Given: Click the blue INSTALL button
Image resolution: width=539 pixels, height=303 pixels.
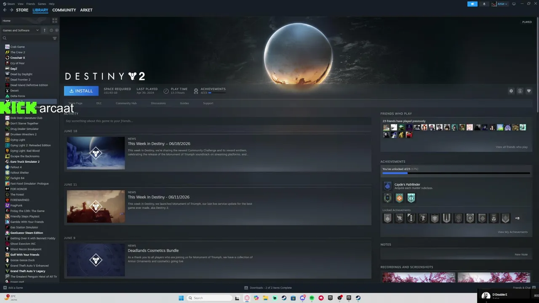Looking at the screenshot, I should [x=81, y=91].
